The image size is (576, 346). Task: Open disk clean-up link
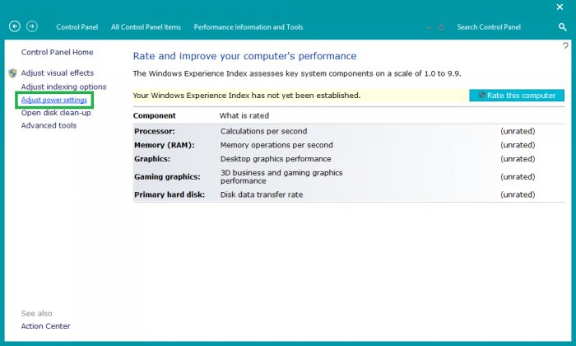[56, 113]
